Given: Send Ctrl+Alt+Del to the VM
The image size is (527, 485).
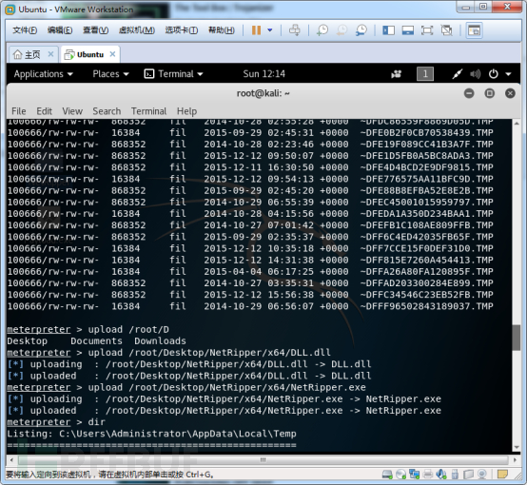Looking at the screenshot, I should [295, 30].
